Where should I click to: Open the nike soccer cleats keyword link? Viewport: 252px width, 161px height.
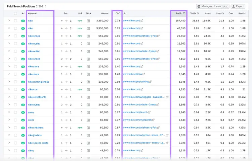tap(38, 143)
